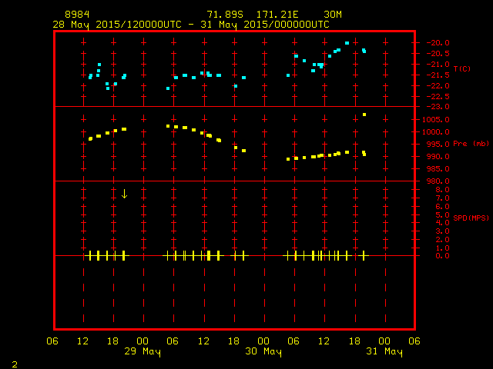Viewport: 493px width, 369px height.
Task: Click the 0.0 wind speed tick label
Action: (442, 256)
